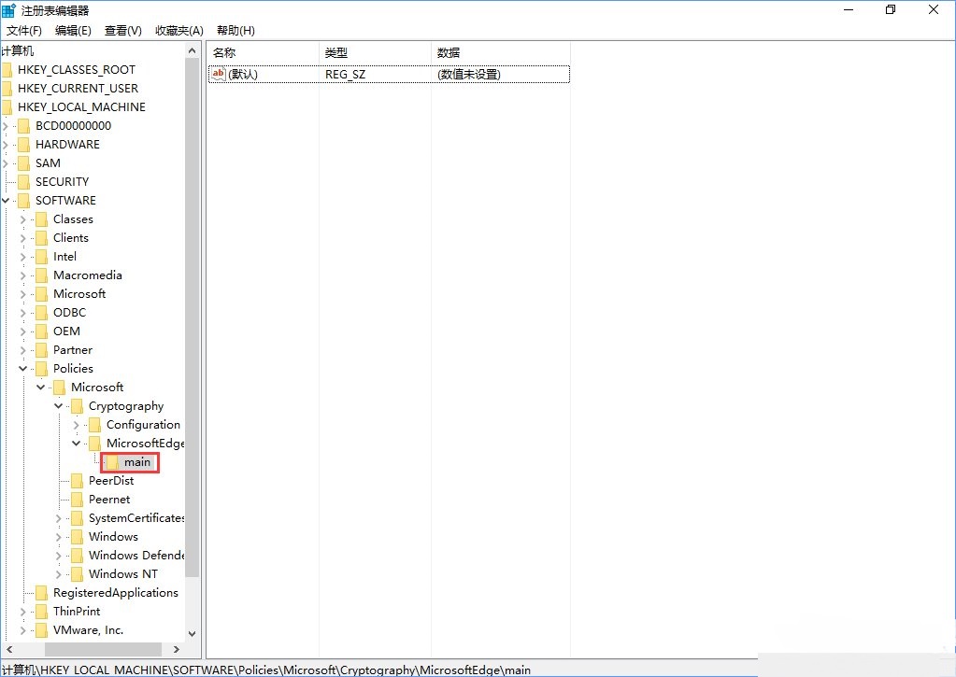Click the Configuration folder icon

point(94,425)
